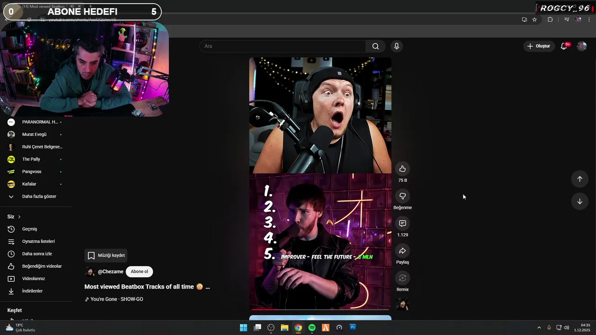Click Müziği kaydet save music button

coord(106,255)
